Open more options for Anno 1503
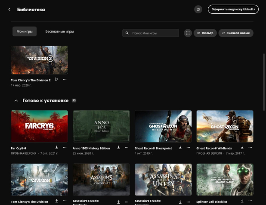The width and height of the screenshot is (266, 205). pos(127,147)
